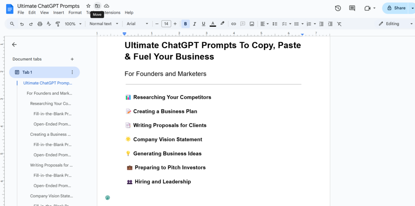Viewport: 415px width, 206px height.
Task: Redo the last action
Action: [31, 24]
